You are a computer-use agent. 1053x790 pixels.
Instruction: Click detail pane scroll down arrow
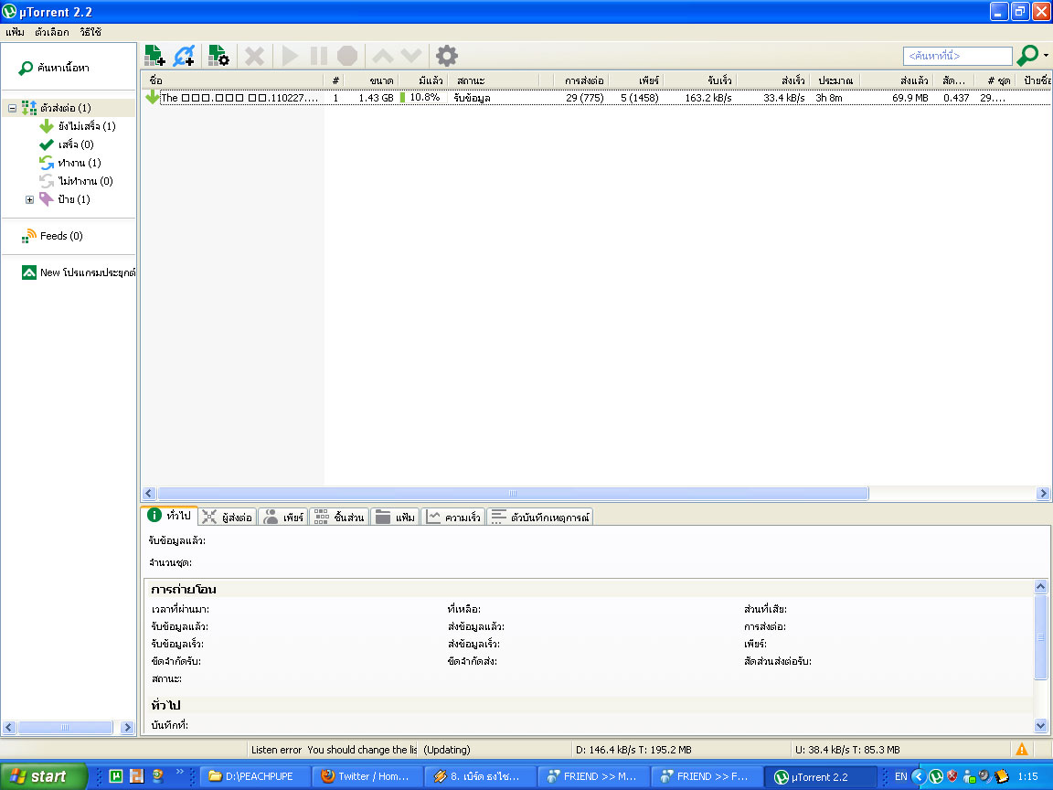pyautogui.click(x=1040, y=725)
